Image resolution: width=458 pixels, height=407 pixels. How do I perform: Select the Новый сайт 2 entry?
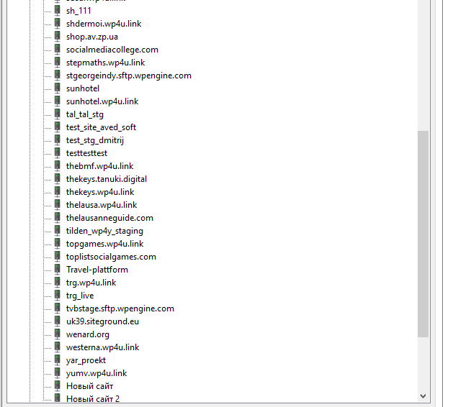point(93,398)
